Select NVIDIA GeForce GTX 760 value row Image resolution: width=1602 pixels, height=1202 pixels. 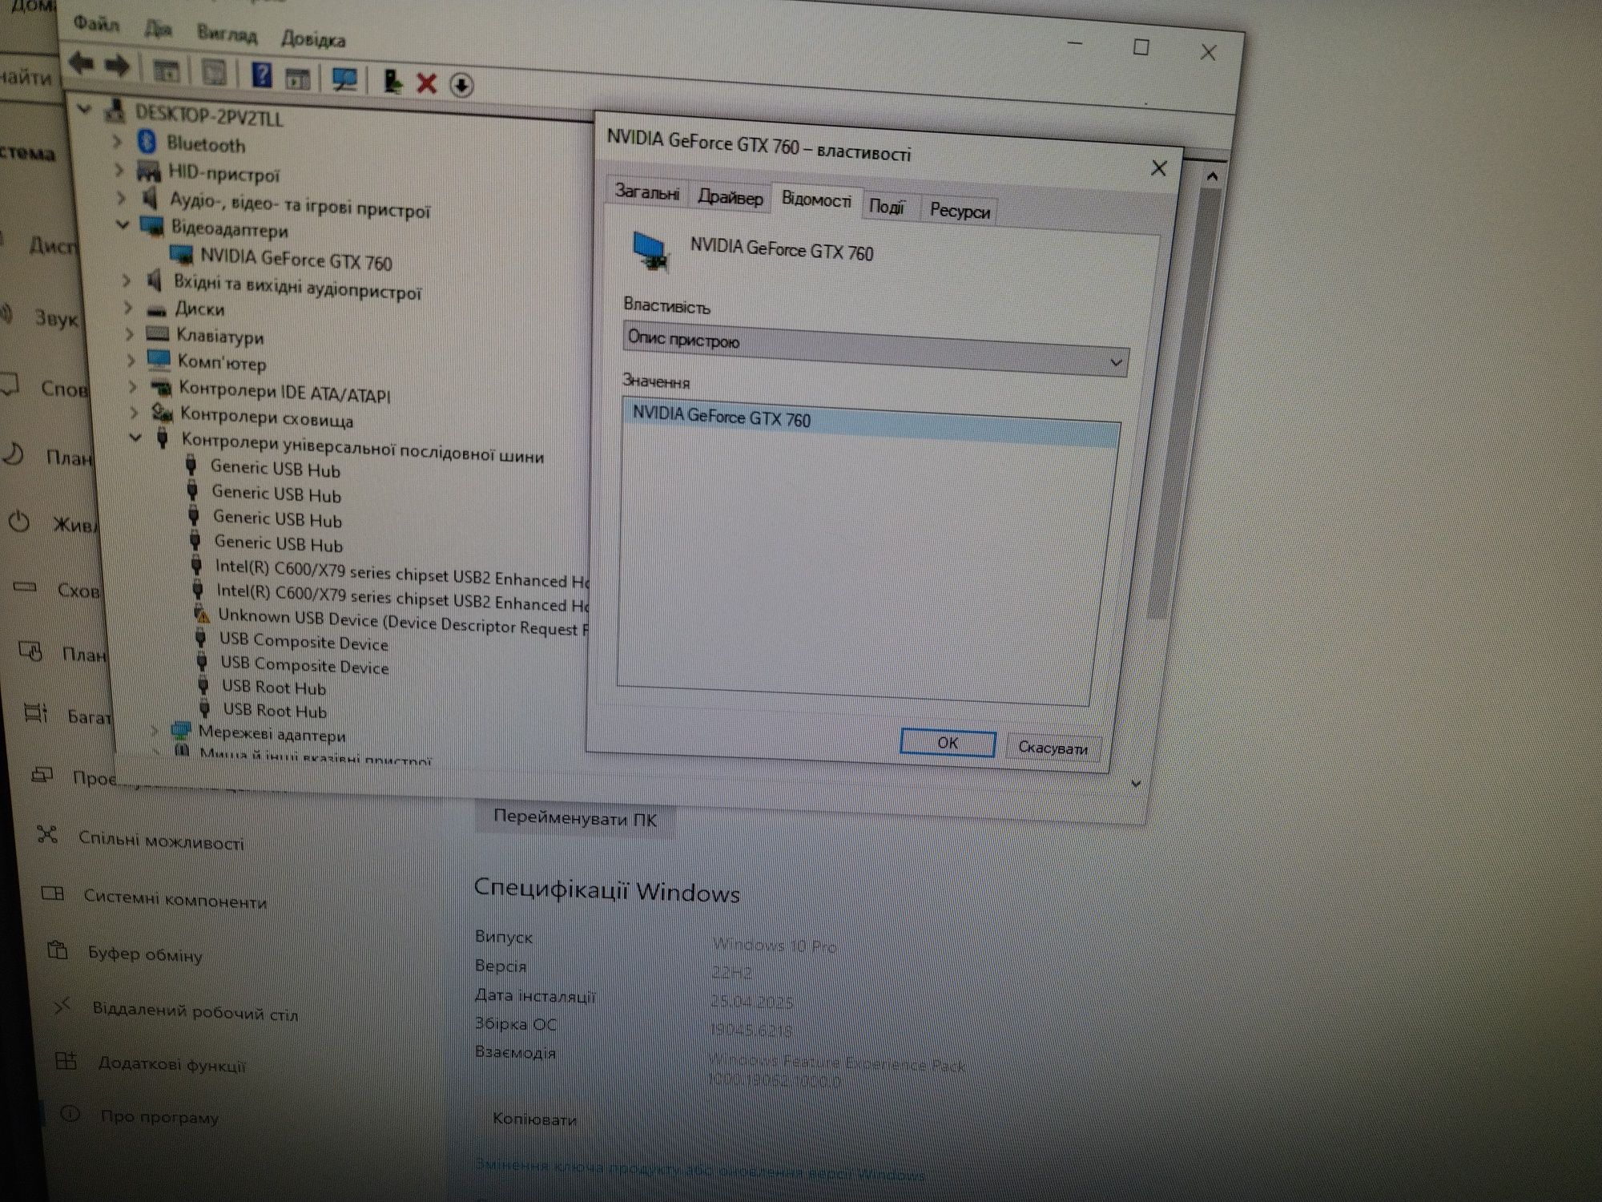click(871, 423)
